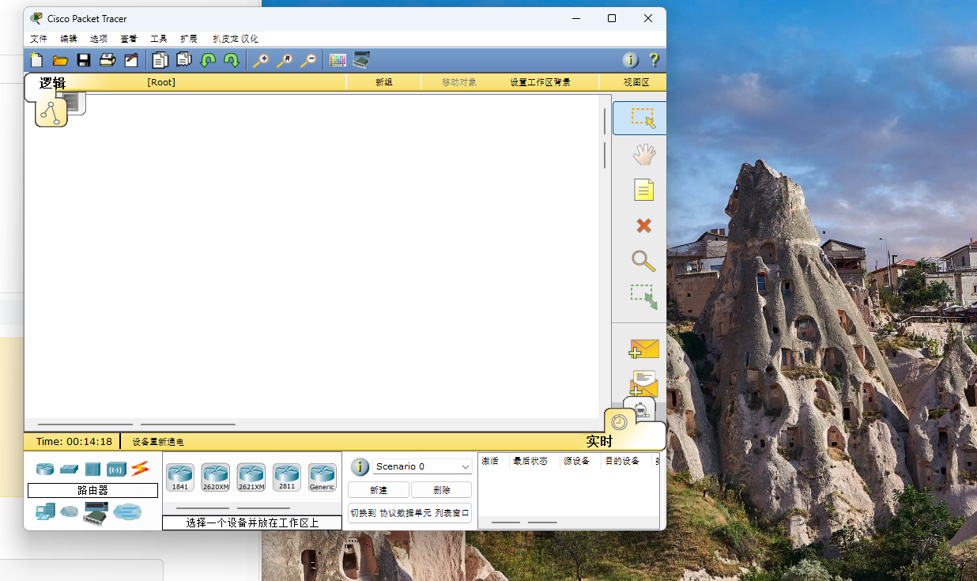Add a complex PDU envelope

[643, 384]
